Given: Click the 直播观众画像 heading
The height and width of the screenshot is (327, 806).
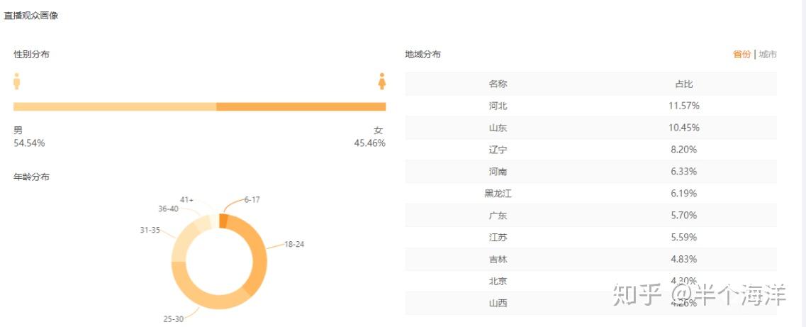Looking at the screenshot, I should [30, 16].
